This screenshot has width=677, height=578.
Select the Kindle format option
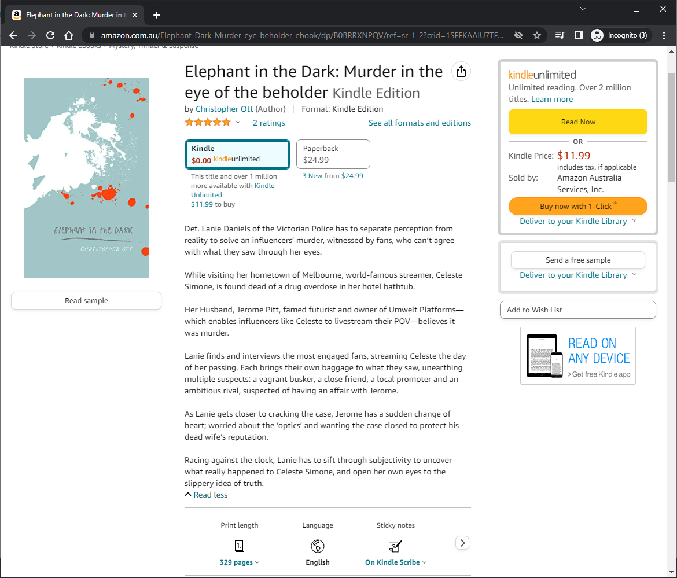click(237, 154)
